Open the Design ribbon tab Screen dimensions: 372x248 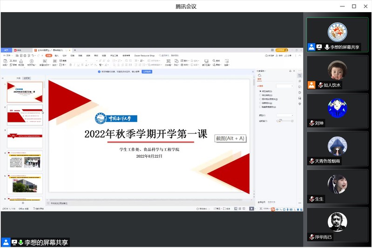pos(64,55)
